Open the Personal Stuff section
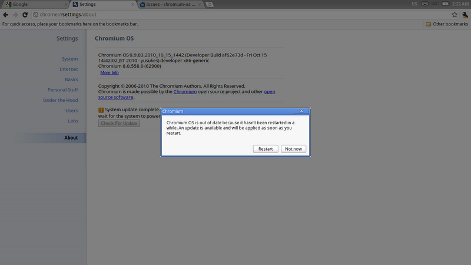471x265 pixels. click(62, 90)
